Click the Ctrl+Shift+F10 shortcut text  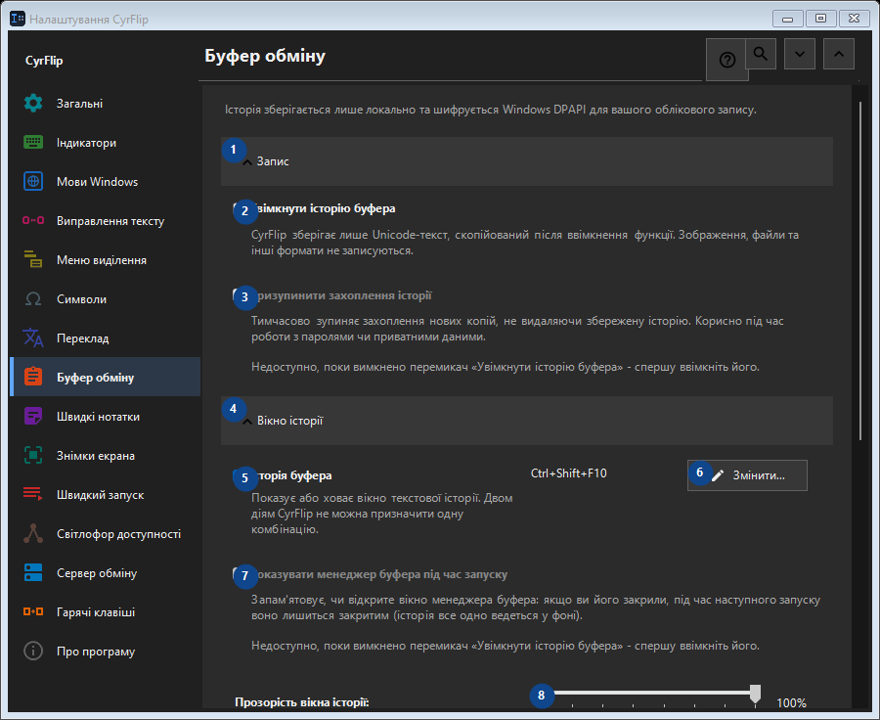pos(568,473)
